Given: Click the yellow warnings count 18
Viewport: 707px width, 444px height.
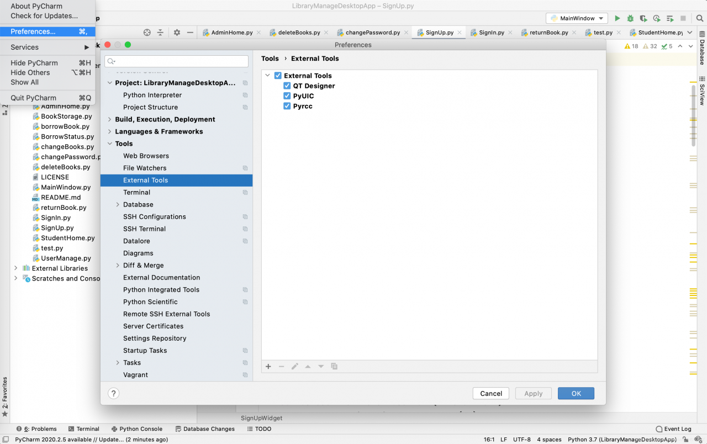Looking at the screenshot, I should pos(631,46).
